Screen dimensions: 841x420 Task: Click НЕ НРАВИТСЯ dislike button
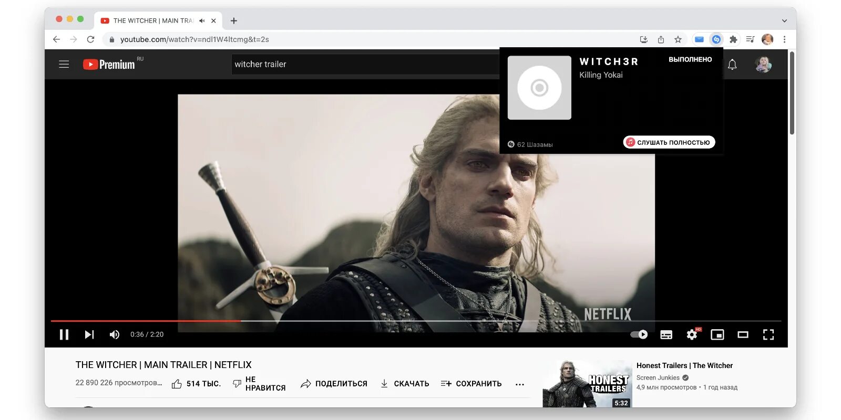(259, 384)
